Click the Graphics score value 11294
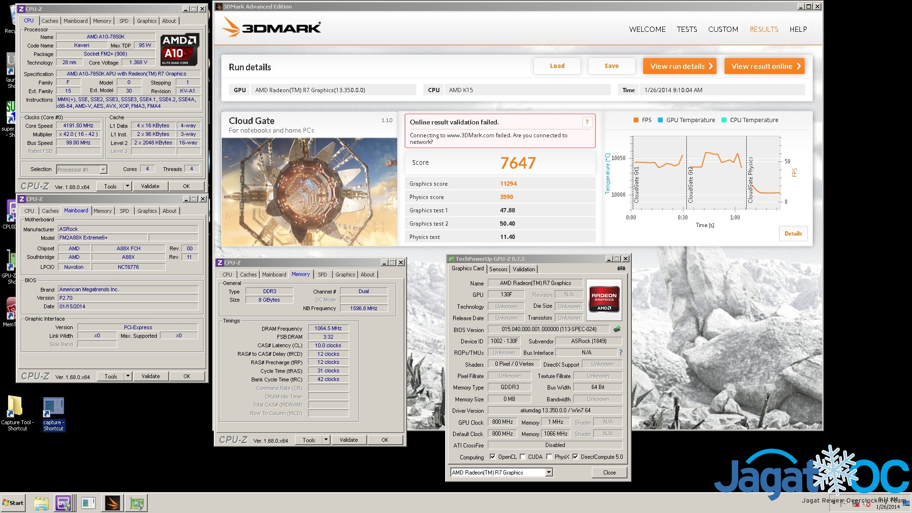 pos(508,184)
